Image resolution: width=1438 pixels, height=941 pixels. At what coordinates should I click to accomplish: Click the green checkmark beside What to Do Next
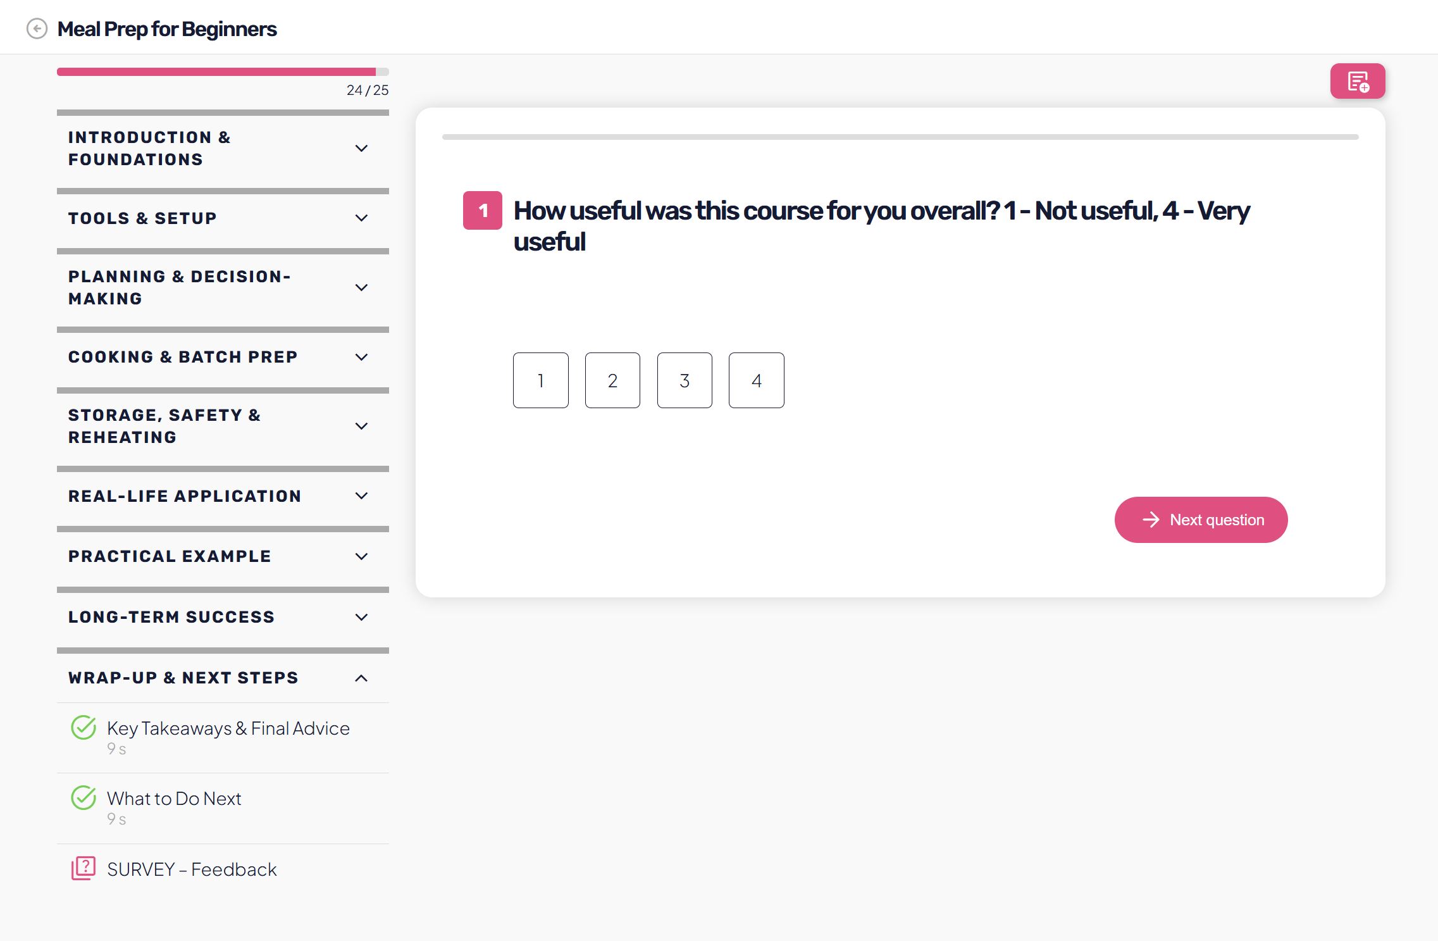click(x=84, y=798)
